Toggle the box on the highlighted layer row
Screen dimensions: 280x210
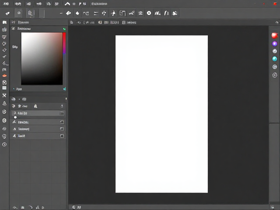(x=62, y=113)
